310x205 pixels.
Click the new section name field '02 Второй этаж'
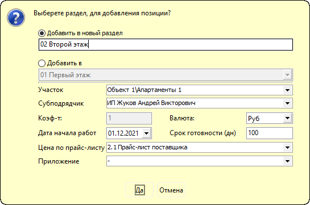click(x=166, y=44)
